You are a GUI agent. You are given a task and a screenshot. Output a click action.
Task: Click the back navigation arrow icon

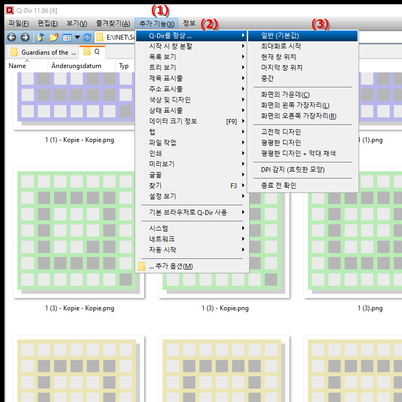pos(12,38)
